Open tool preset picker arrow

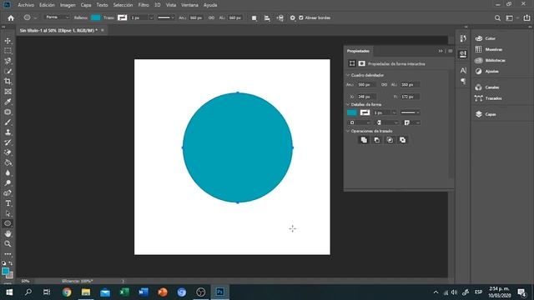35,17
